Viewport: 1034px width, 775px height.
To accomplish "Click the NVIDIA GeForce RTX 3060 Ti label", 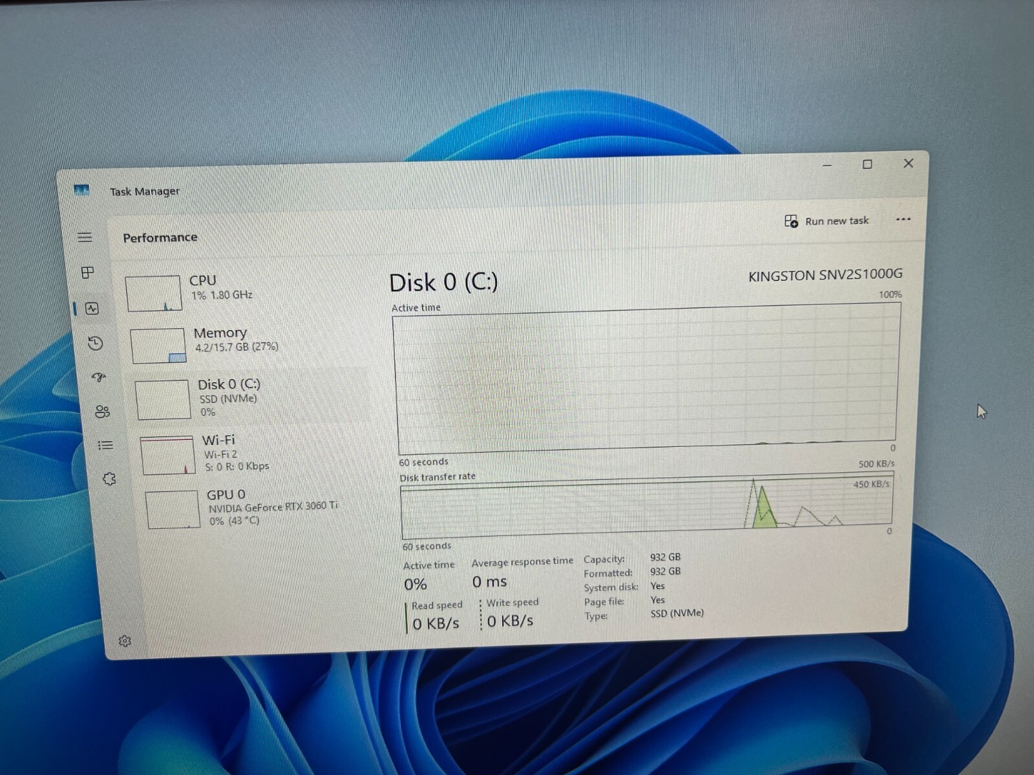I will click(x=273, y=506).
